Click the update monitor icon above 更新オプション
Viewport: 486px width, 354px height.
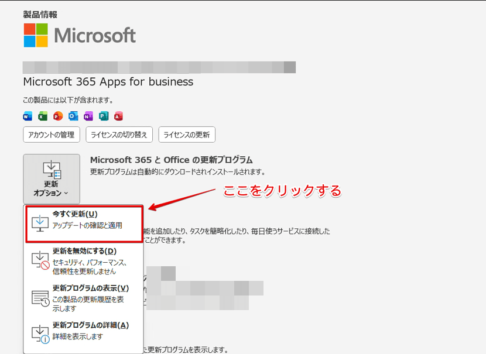[52, 169]
